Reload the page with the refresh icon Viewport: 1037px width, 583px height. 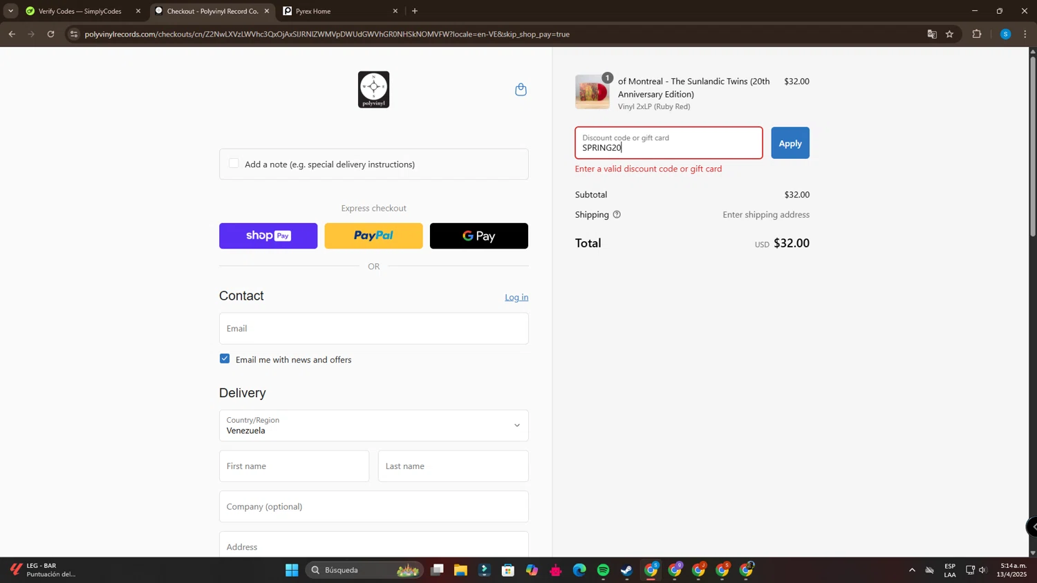50,34
